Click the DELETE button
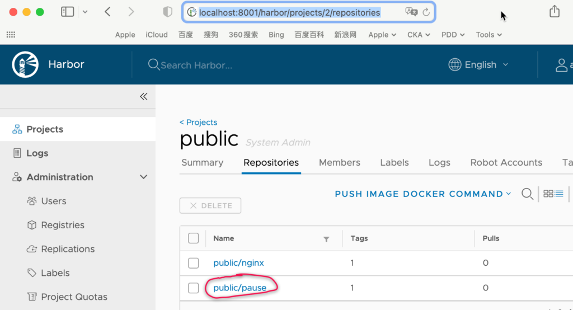 point(210,205)
